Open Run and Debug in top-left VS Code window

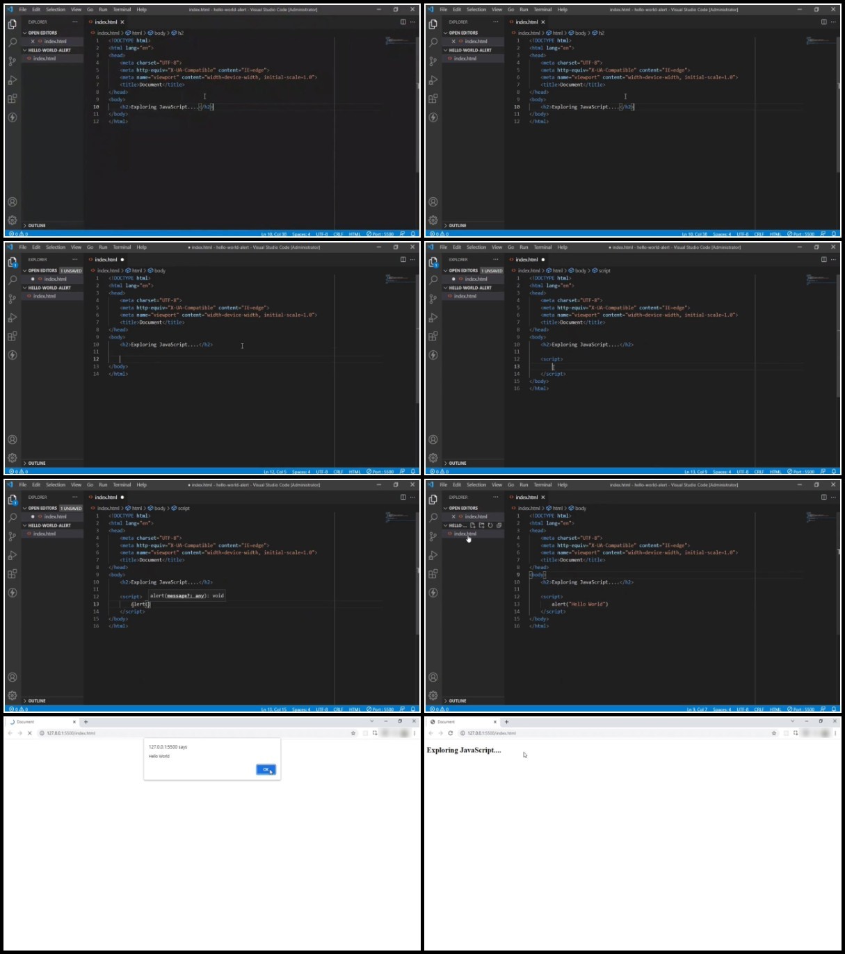tap(12, 80)
